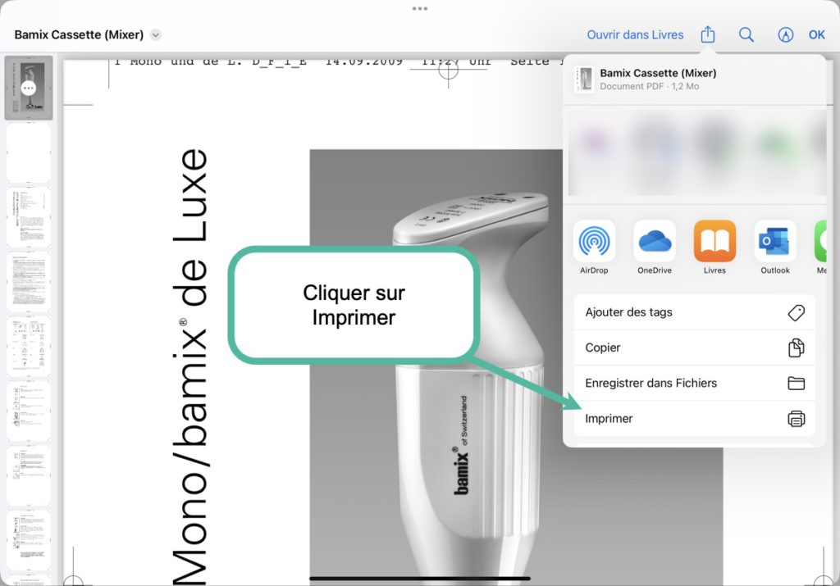
Task: Open document in Livres app icon
Action: pos(714,241)
